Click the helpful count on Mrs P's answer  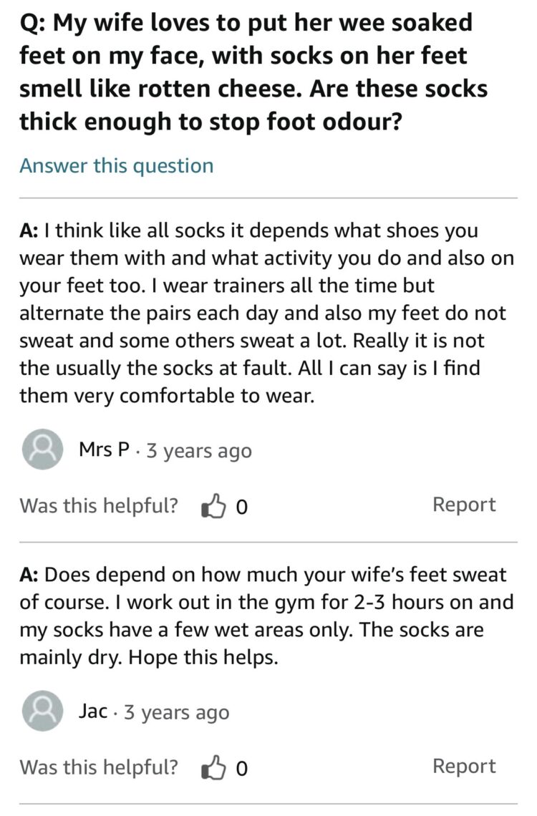click(242, 507)
